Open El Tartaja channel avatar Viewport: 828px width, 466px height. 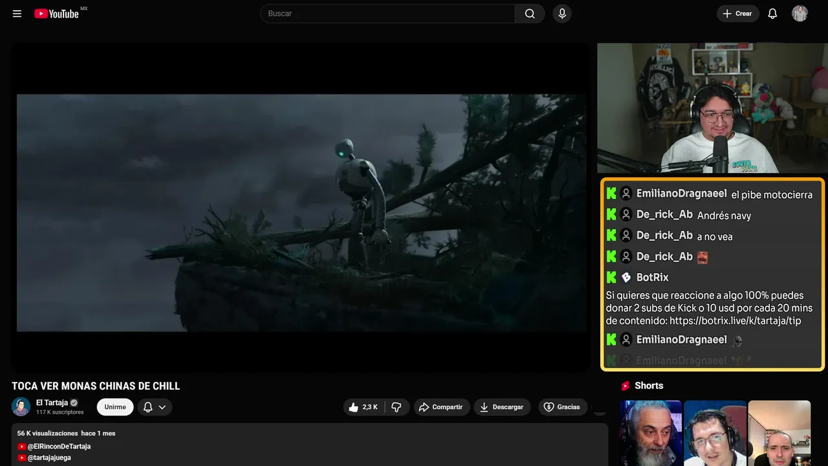pos(21,406)
